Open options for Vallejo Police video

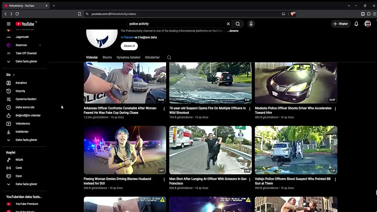tap(335, 180)
